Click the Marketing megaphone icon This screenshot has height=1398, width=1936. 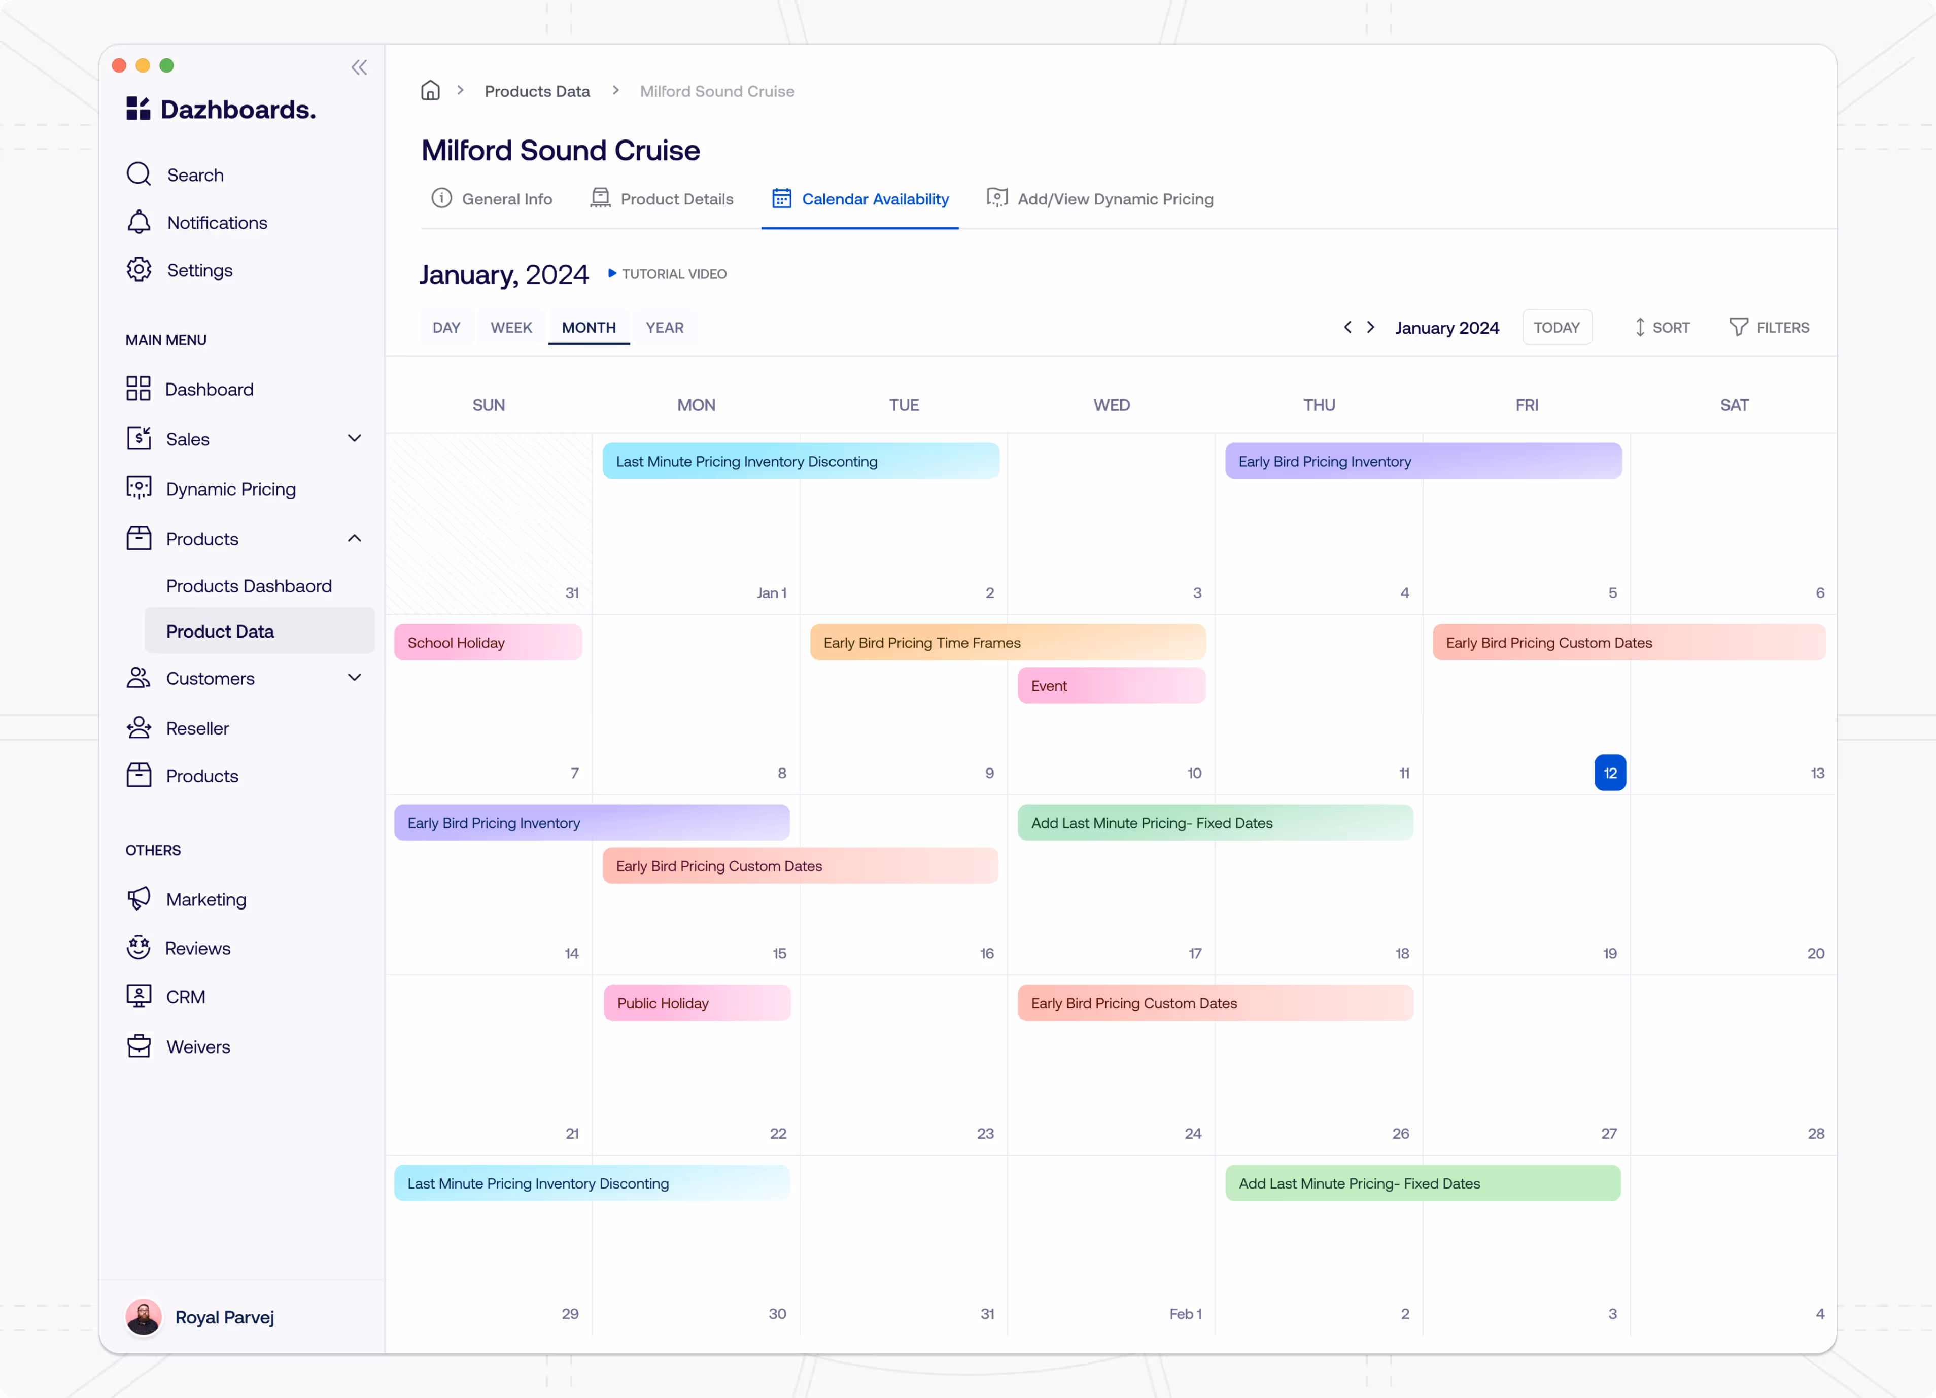tap(139, 899)
